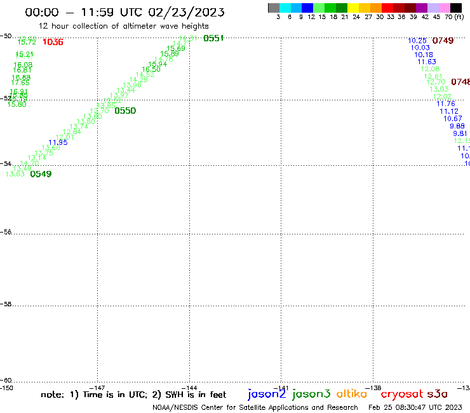
Task: Click the 'Feb 25 08:30:47 UTC 2023' timestamp
Action: pos(415,407)
